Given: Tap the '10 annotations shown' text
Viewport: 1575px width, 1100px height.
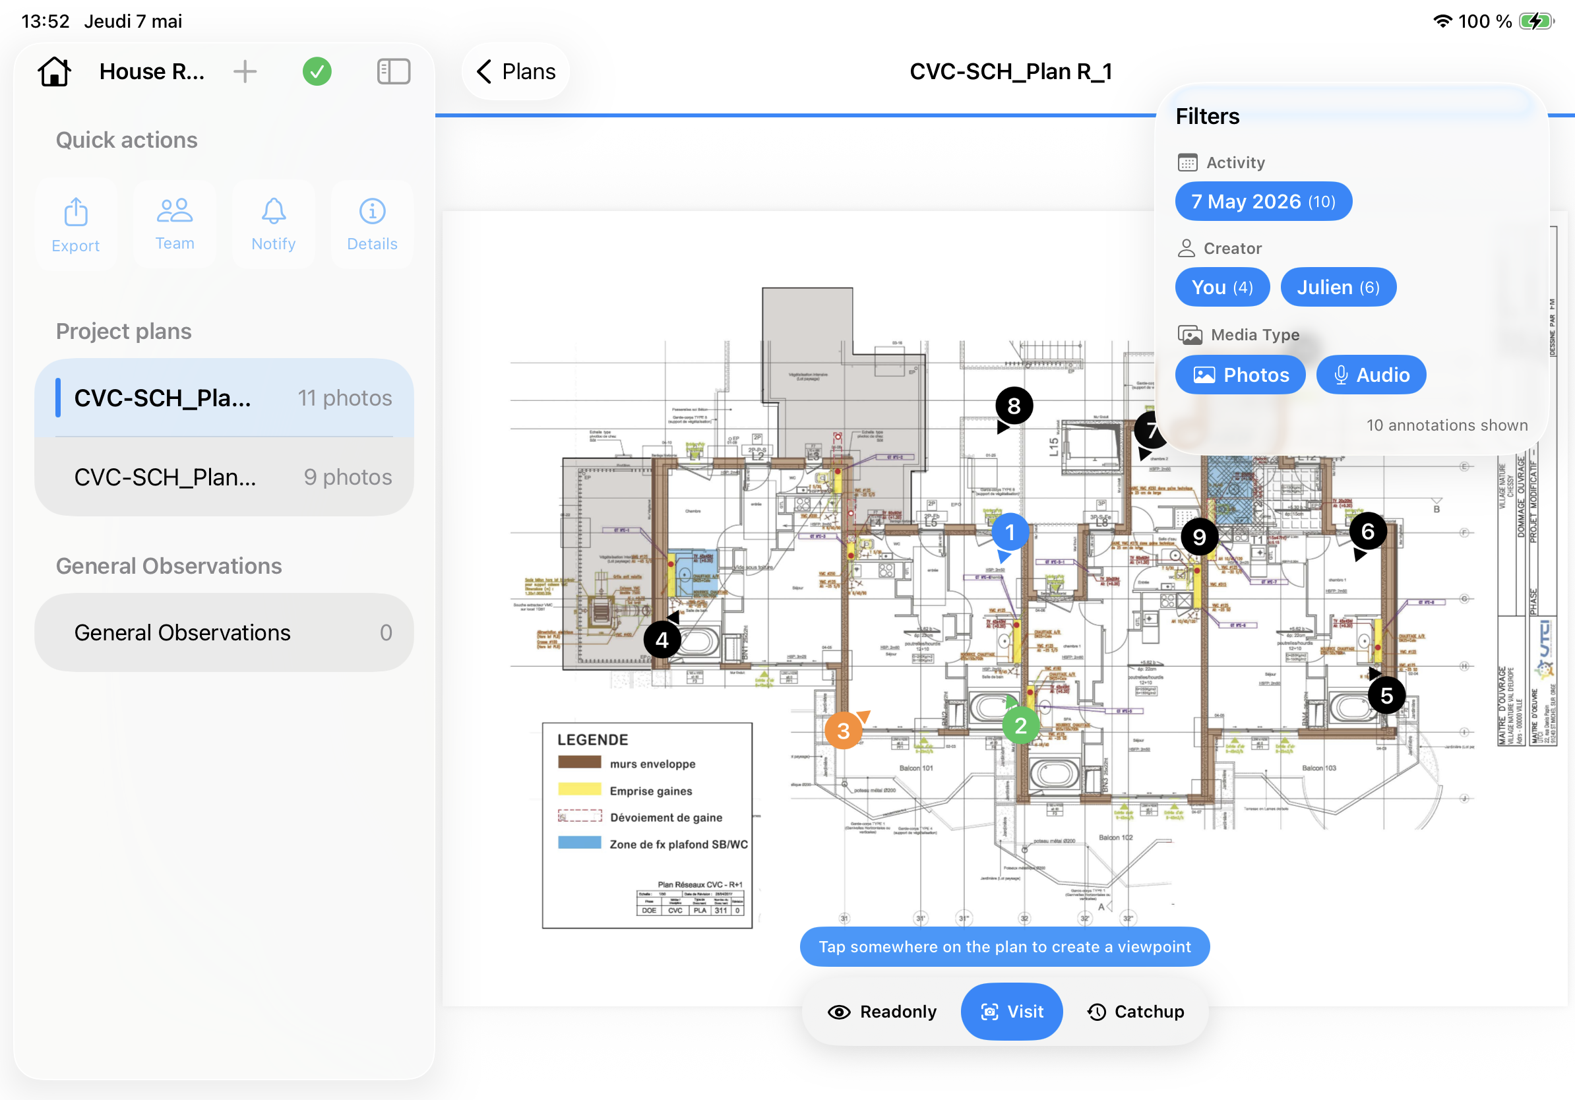Looking at the screenshot, I should (x=1448, y=425).
